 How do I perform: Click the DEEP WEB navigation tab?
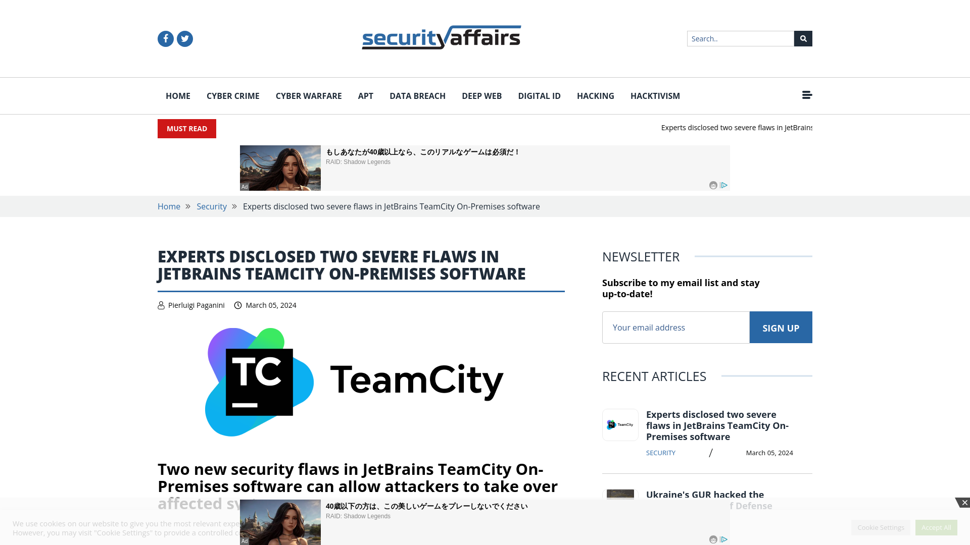481,95
